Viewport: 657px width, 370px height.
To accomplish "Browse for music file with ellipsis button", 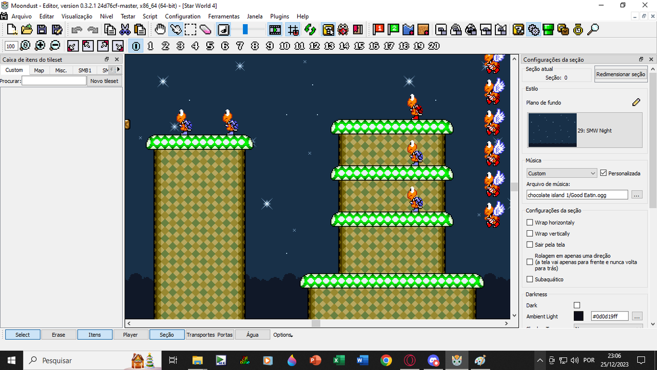I will [x=636, y=195].
